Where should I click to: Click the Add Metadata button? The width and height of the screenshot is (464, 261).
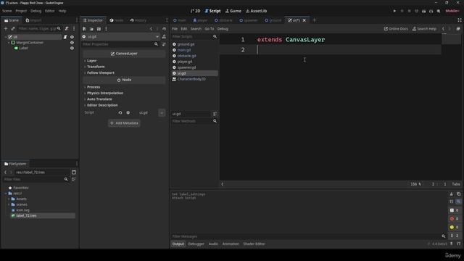click(124, 123)
